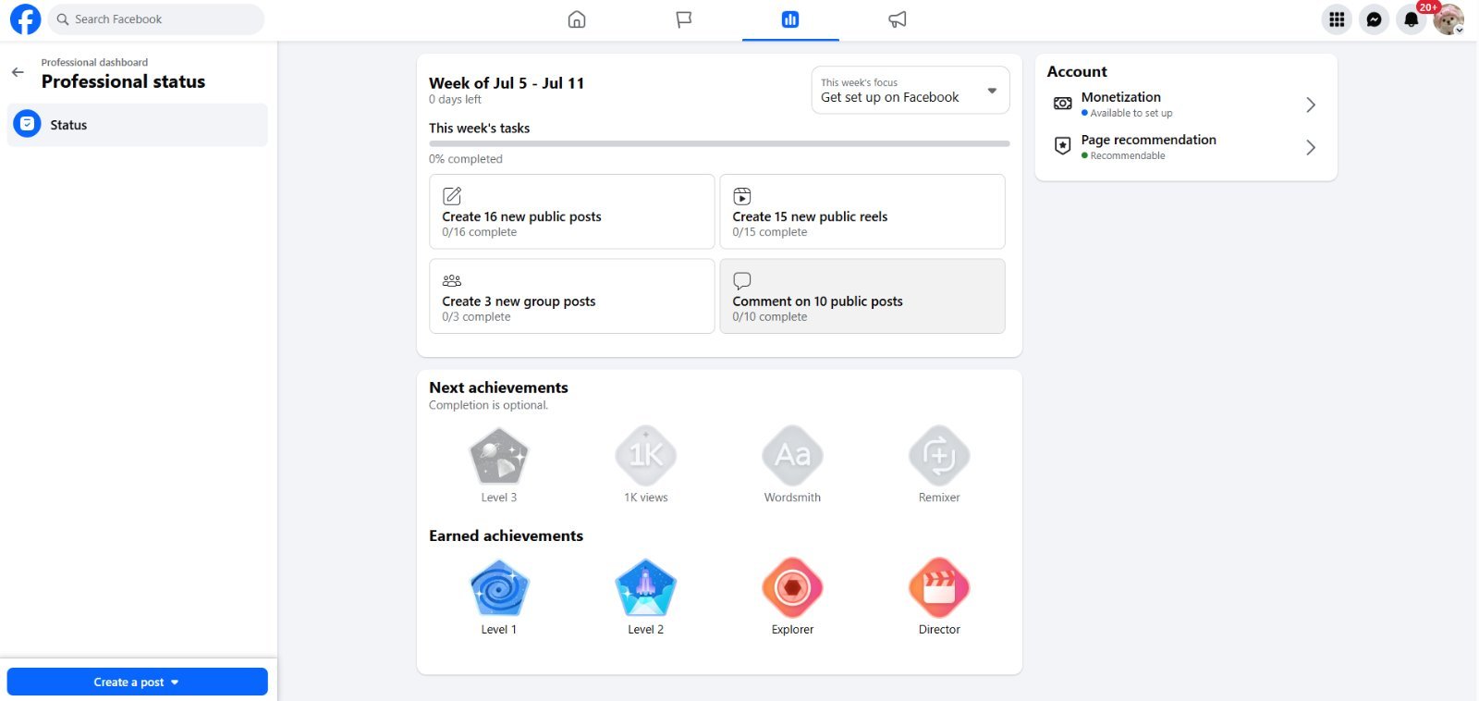View the Director earned badge
Viewport: 1479px width, 701px height.
pos(939,588)
